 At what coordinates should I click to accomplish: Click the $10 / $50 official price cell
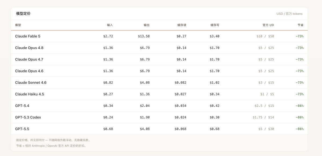265,36
